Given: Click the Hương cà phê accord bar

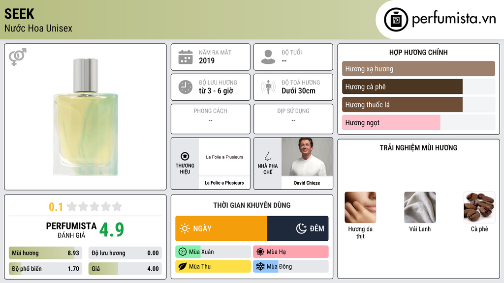Looking at the screenshot, I should (418, 86).
